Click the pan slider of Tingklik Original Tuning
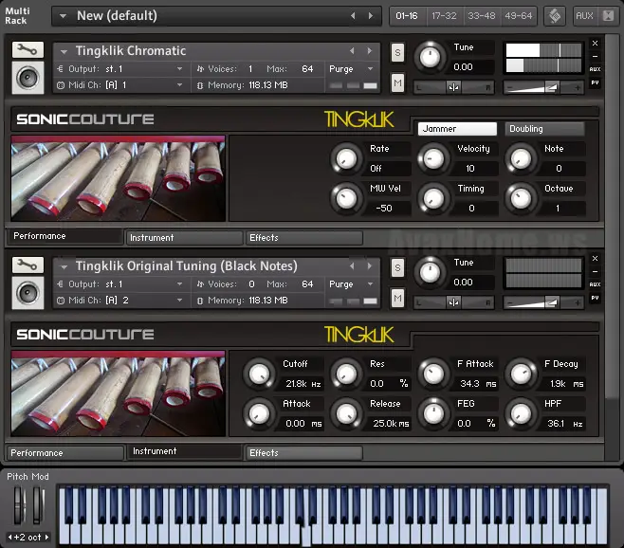 [453, 302]
